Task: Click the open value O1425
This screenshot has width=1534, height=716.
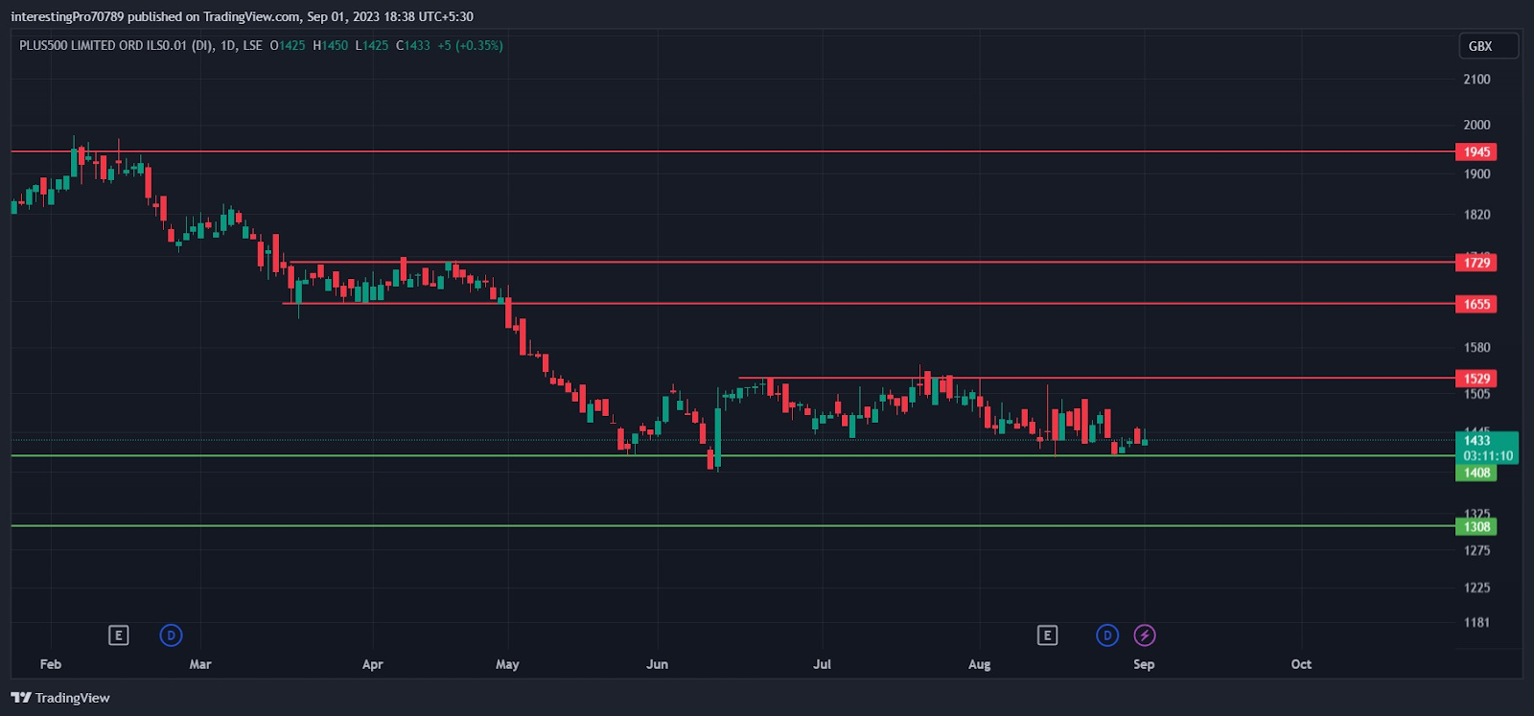Action: [288, 45]
